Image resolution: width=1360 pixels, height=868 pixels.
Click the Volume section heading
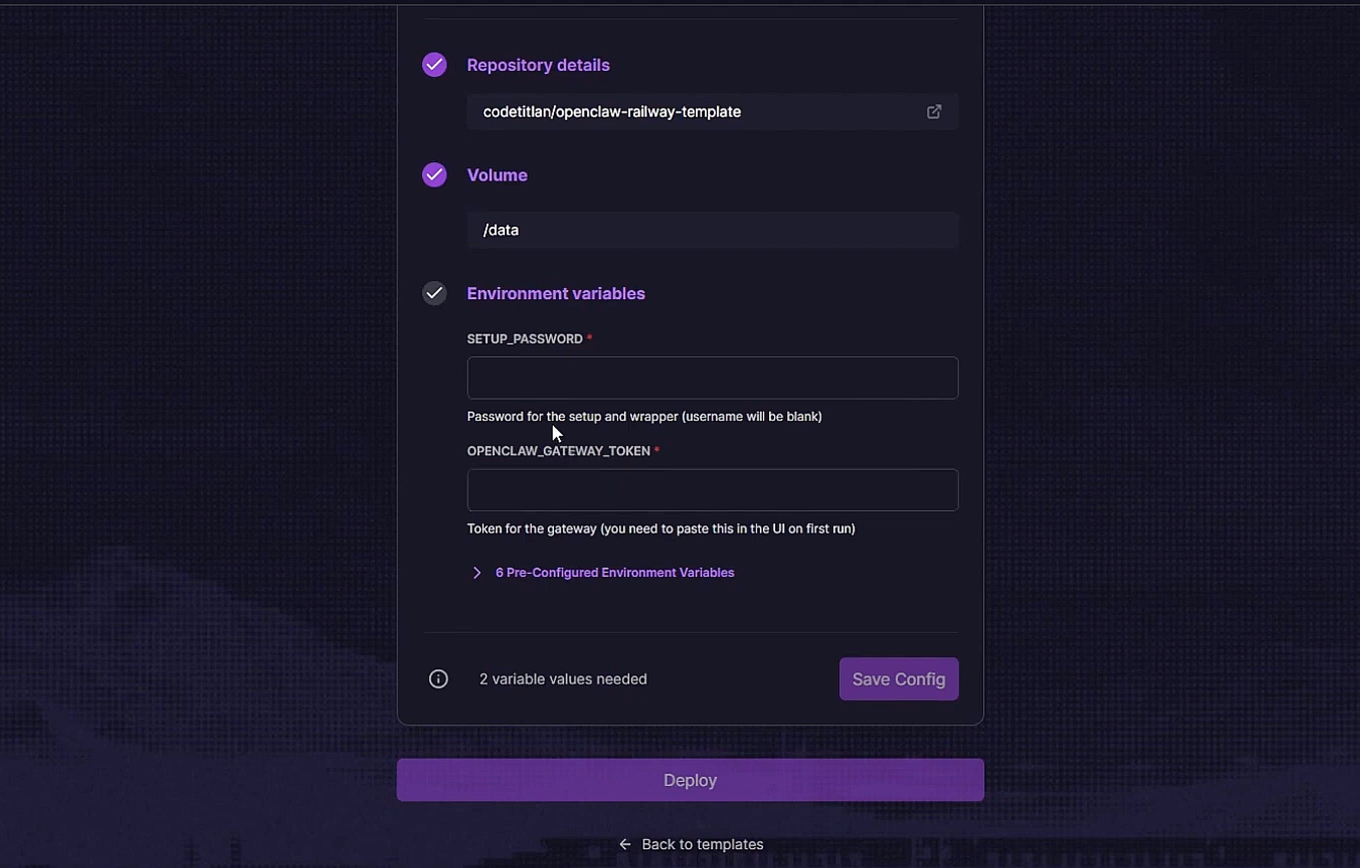click(x=497, y=175)
